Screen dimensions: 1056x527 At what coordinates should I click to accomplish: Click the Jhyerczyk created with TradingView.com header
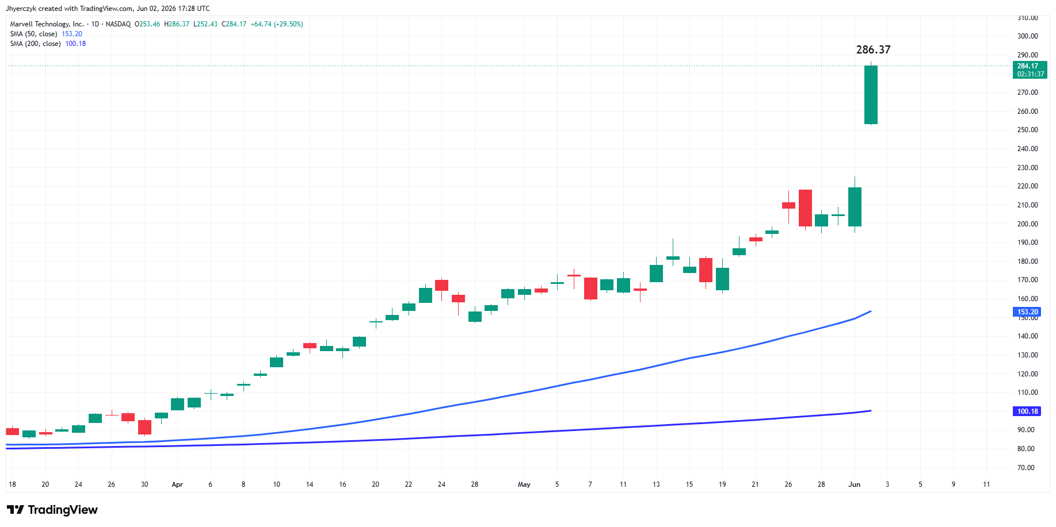point(108,9)
